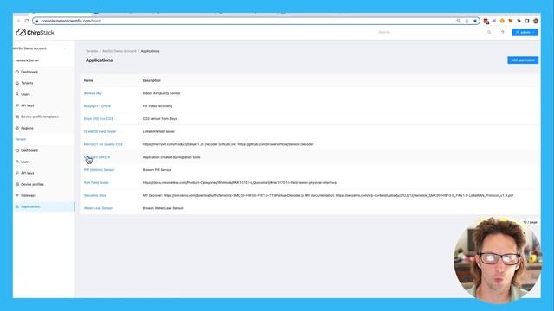Screen dimensions: 554x311
Task: Click the 'Tenant' sidebar section label
Action: click(21, 139)
